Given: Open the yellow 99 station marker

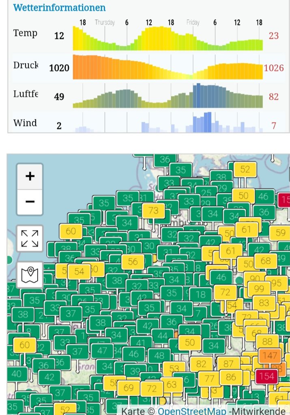Looking at the screenshot, I should [259, 289].
